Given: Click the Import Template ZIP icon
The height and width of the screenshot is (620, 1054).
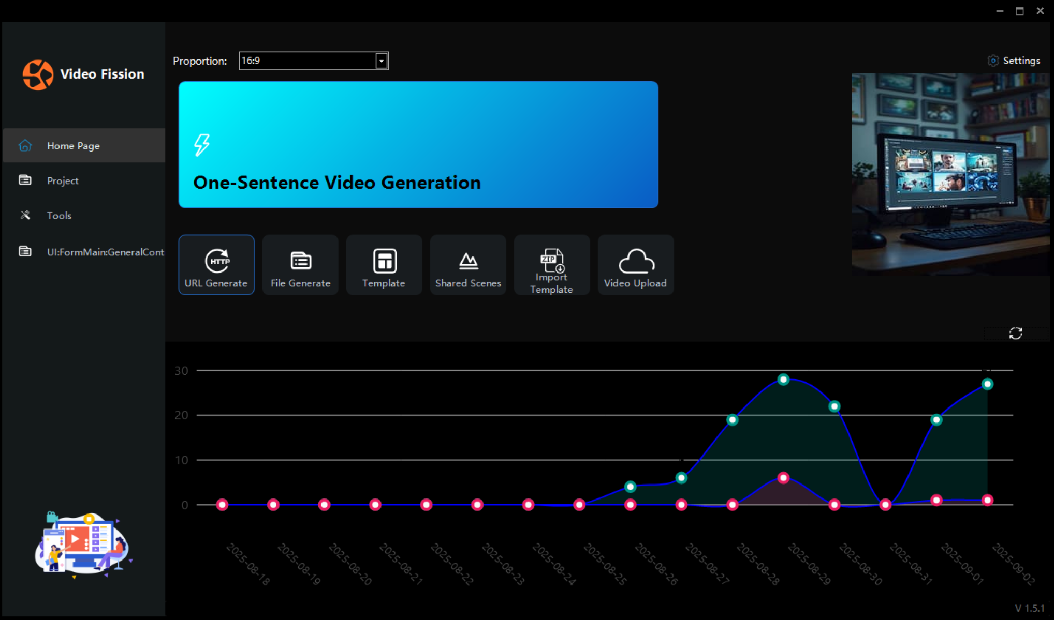Looking at the screenshot, I should [x=552, y=260].
